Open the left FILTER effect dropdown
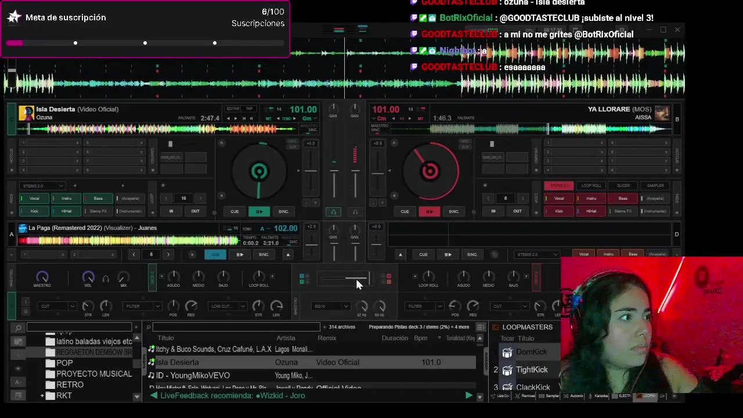This screenshot has height=418, width=743. [142, 306]
